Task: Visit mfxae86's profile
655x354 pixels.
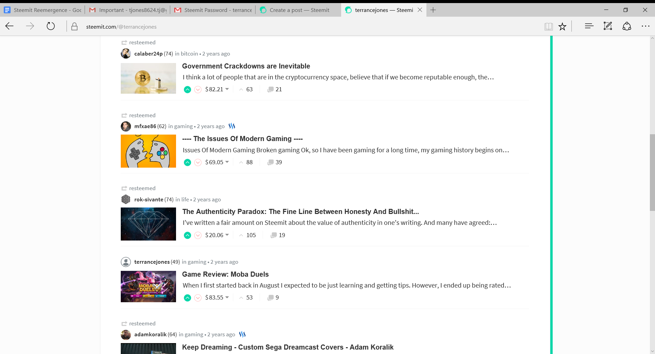Action: click(x=145, y=126)
